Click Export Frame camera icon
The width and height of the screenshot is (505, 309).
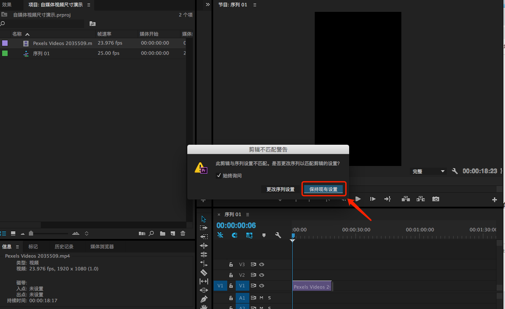coord(435,199)
